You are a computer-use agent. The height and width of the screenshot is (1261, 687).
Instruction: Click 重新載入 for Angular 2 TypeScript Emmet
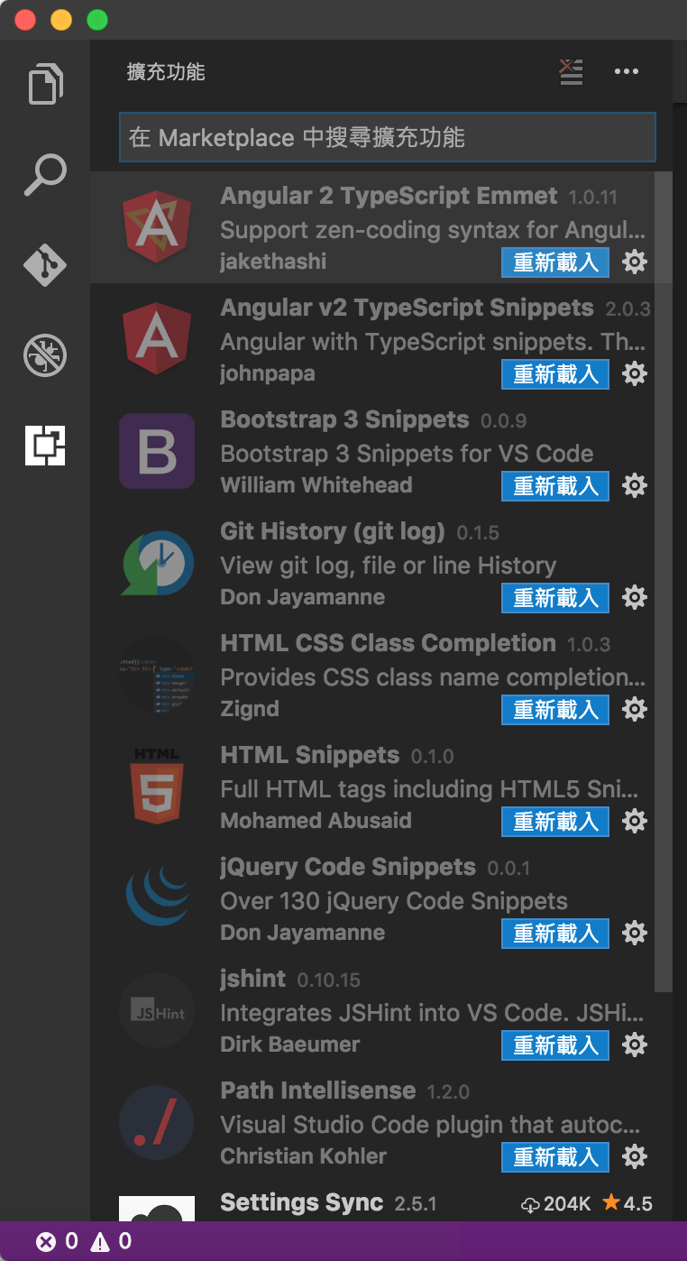[555, 262]
